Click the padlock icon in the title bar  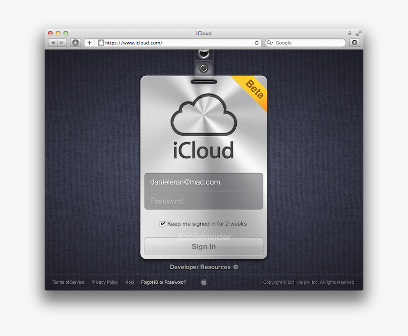pos(350,33)
